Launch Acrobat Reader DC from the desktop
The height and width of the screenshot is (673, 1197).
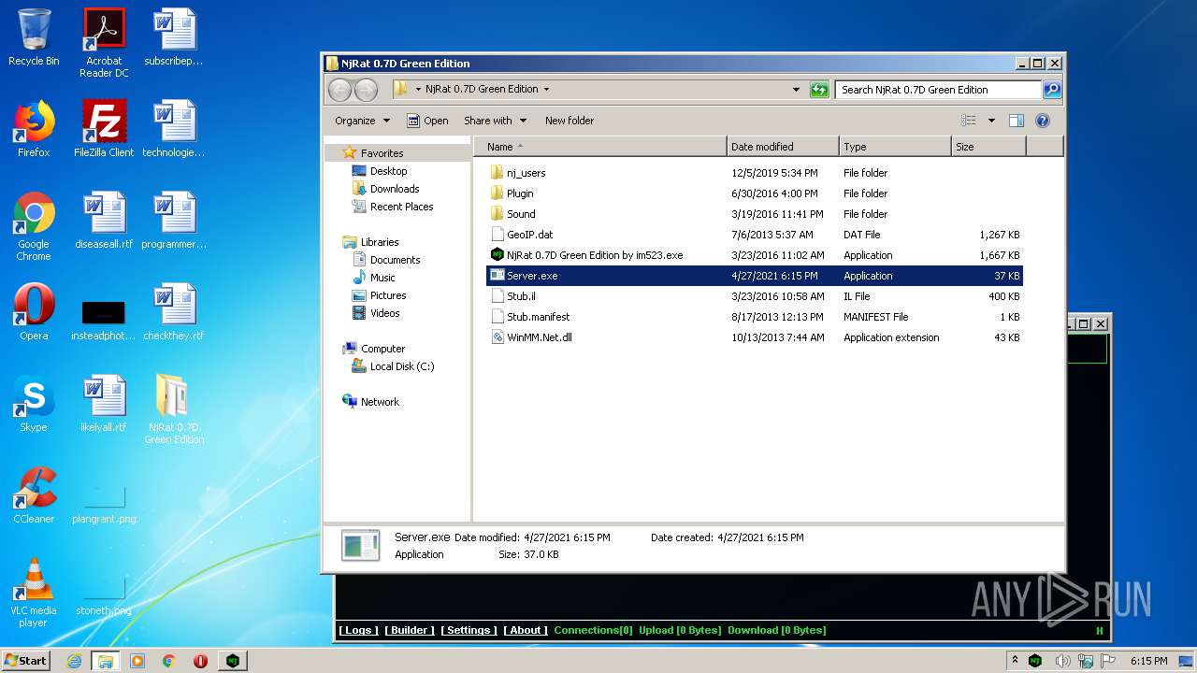tap(104, 43)
